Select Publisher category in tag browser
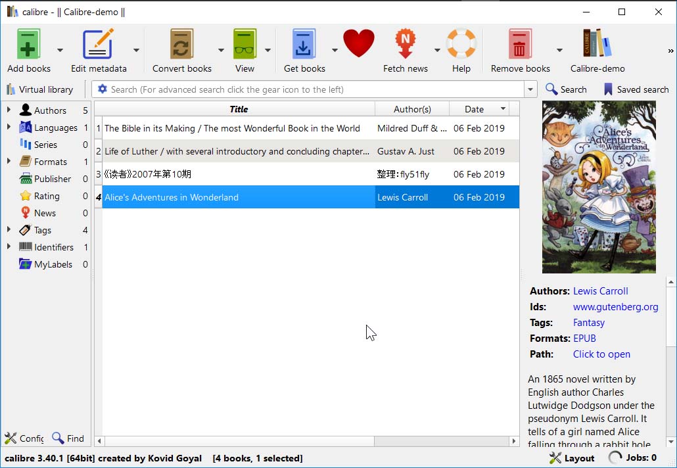This screenshot has height=468, width=677. tap(52, 179)
